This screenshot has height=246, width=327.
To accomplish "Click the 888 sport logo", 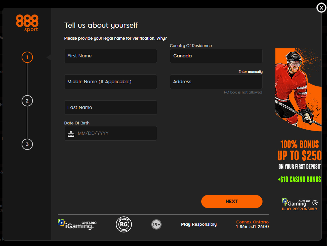I will tap(27, 23).
